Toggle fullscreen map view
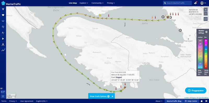Viewport: 209px width, 103px height. coord(3,96)
